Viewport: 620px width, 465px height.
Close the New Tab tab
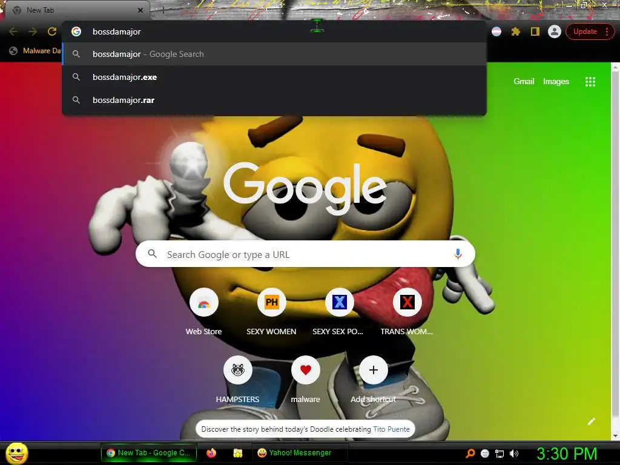click(140, 10)
